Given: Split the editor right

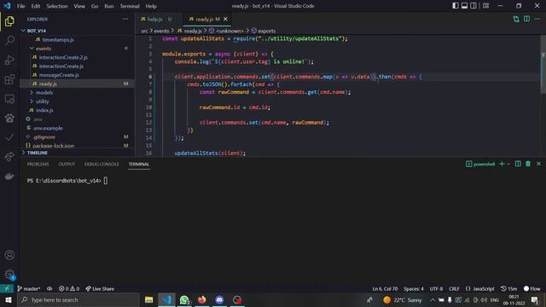Looking at the screenshot, I should (526, 19).
